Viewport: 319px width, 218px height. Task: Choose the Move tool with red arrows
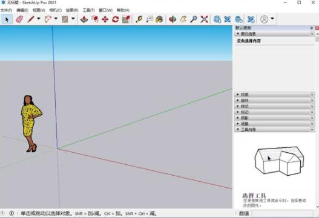[105, 19]
